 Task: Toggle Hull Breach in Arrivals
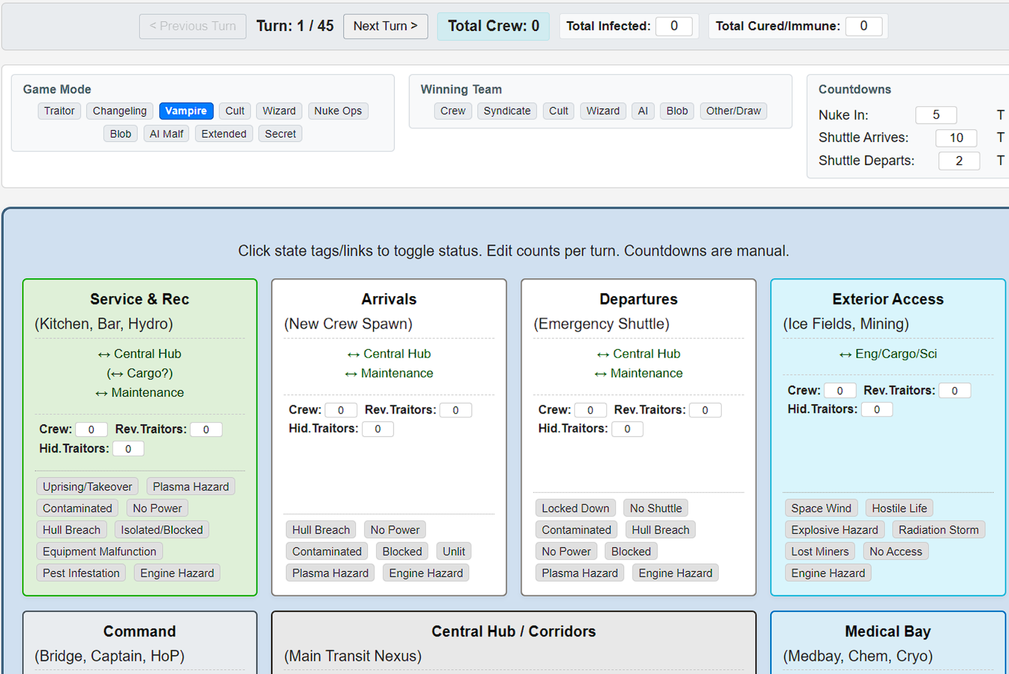coord(321,530)
